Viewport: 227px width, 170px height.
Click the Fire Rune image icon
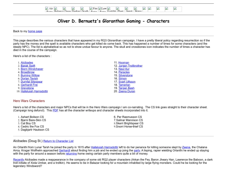click(x=94, y=9)
